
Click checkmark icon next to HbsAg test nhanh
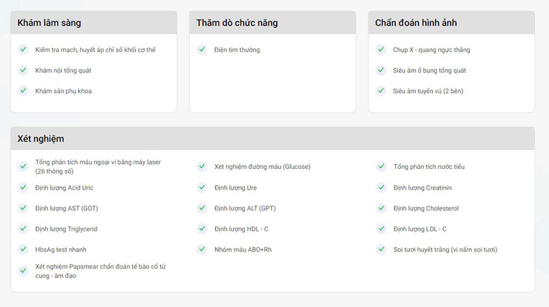pyautogui.click(x=23, y=249)
